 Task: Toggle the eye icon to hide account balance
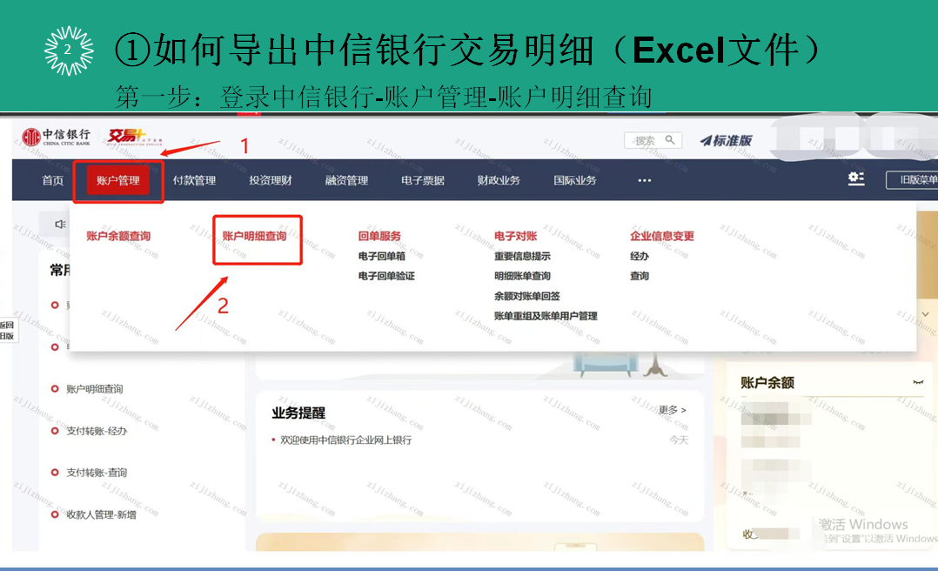(917, 382)
